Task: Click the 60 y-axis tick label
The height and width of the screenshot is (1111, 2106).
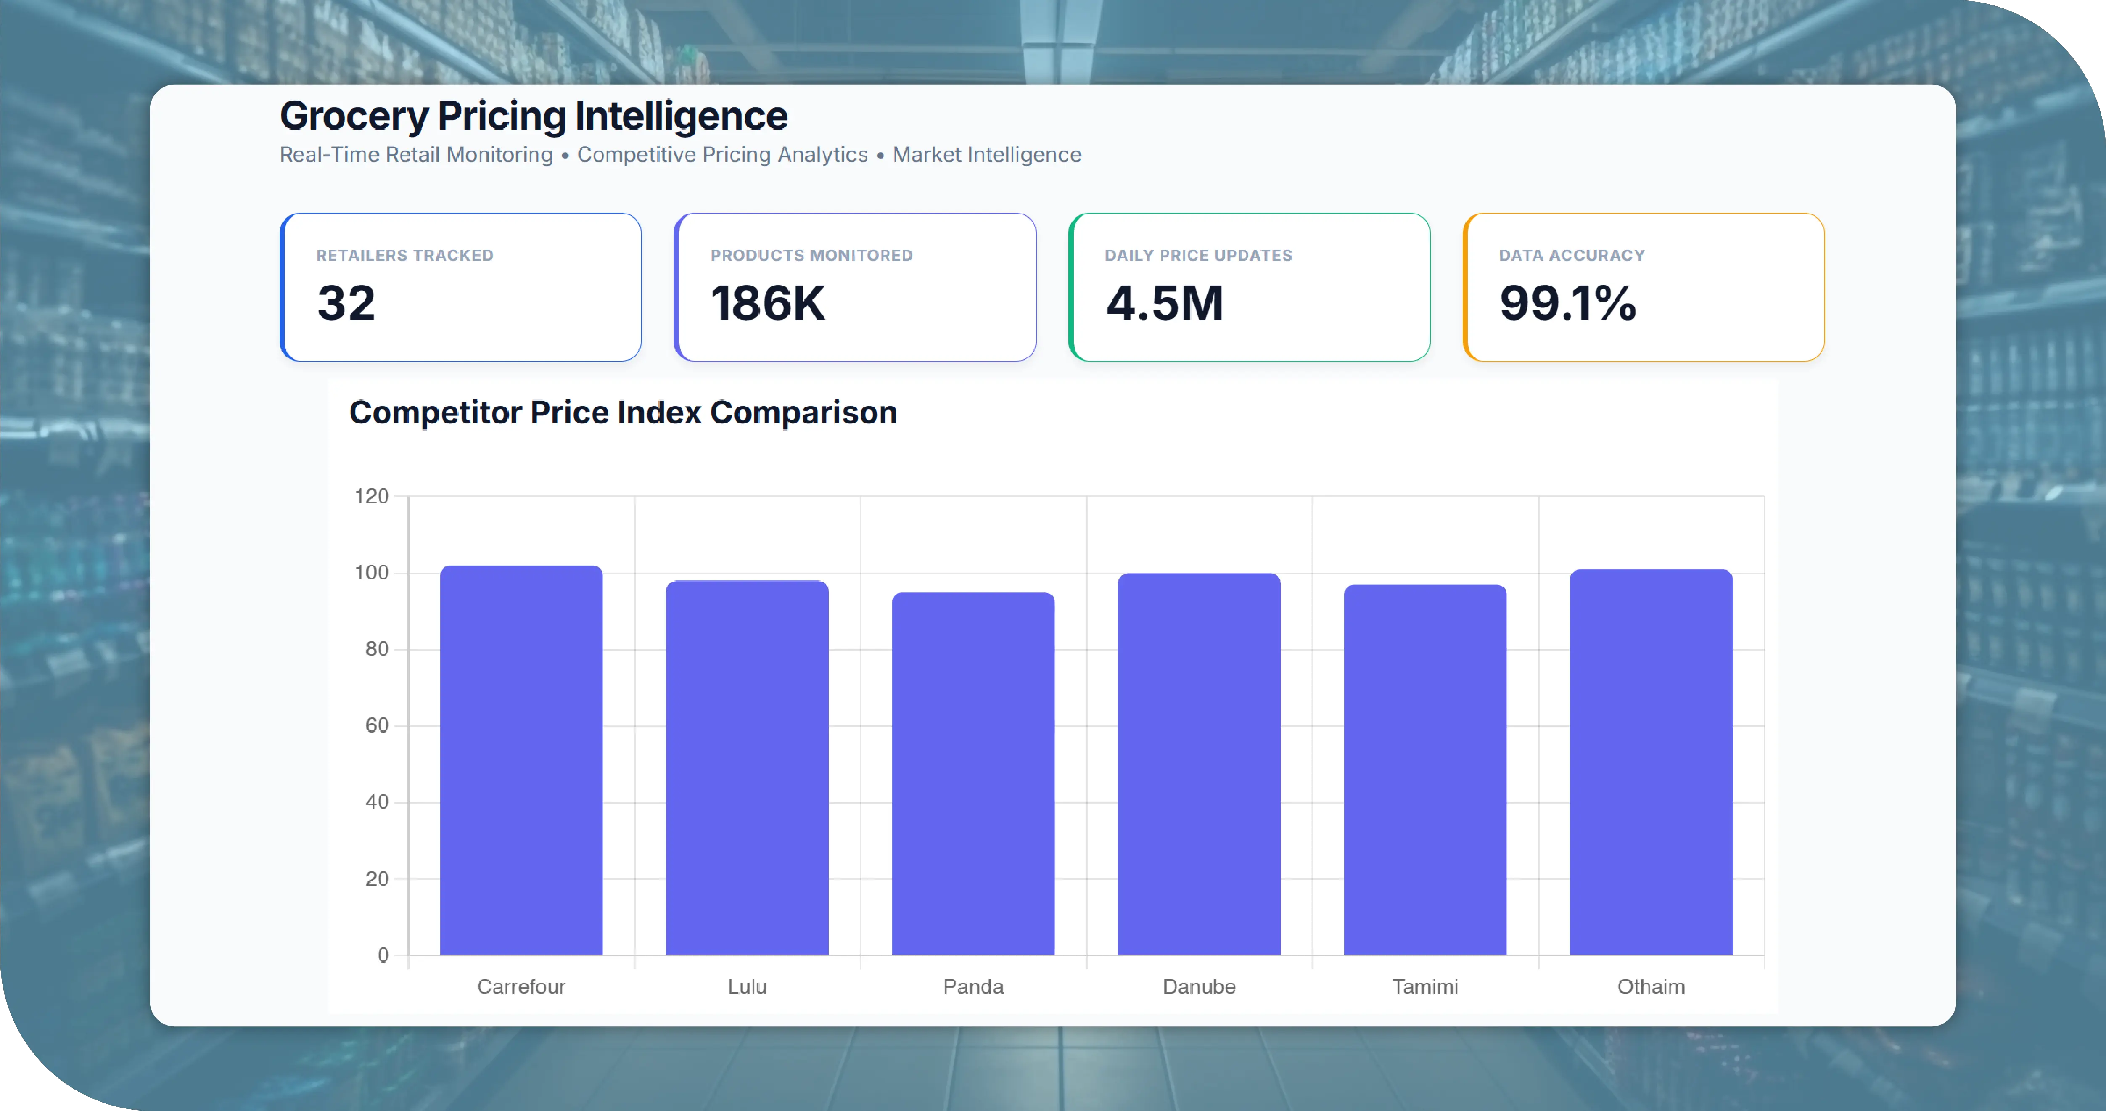Action: [x=377, y=725]
